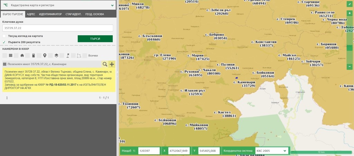Select the building (house) filter icon
The width and height of the screenshot is (354, 156).
click(x=22, y=55)
